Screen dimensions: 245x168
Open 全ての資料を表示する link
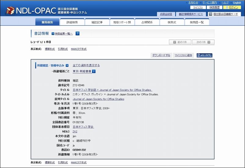click(x=86, y=65)
